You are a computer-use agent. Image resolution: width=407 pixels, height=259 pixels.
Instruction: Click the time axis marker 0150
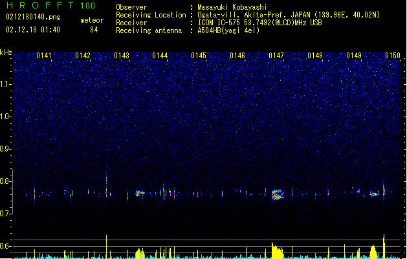pos(393,56)
